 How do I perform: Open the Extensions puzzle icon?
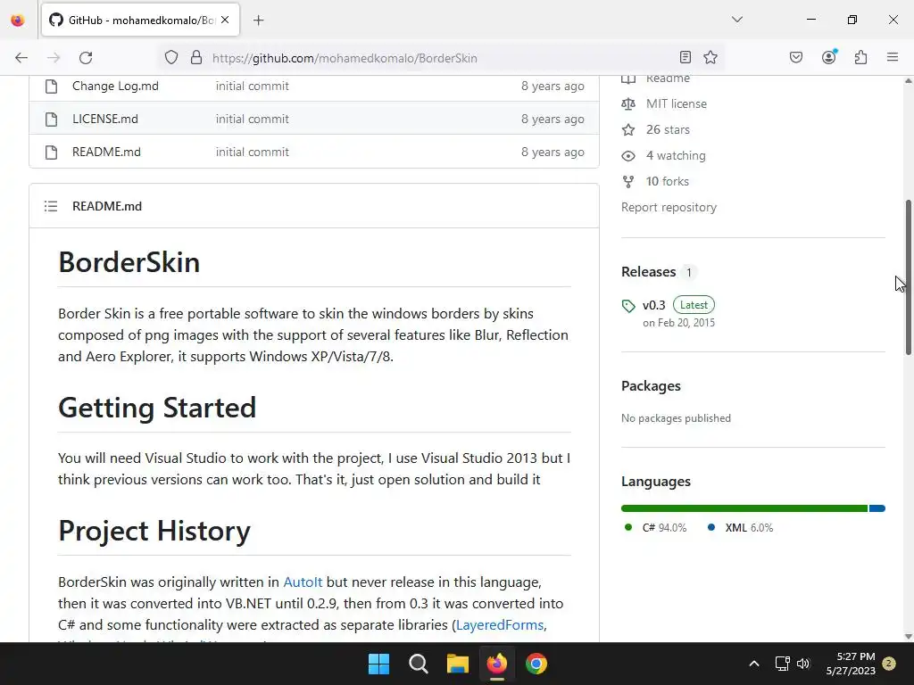tap(861, 57)
